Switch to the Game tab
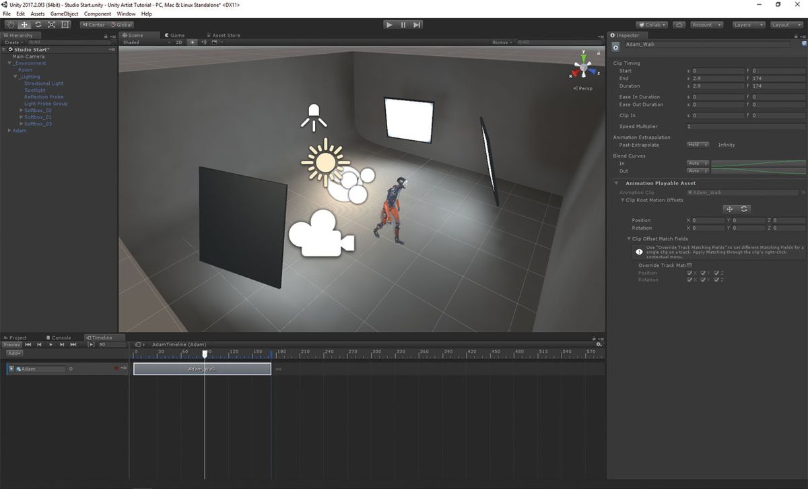The height and width of the screenshot is (489, 808). click(175, 35)
